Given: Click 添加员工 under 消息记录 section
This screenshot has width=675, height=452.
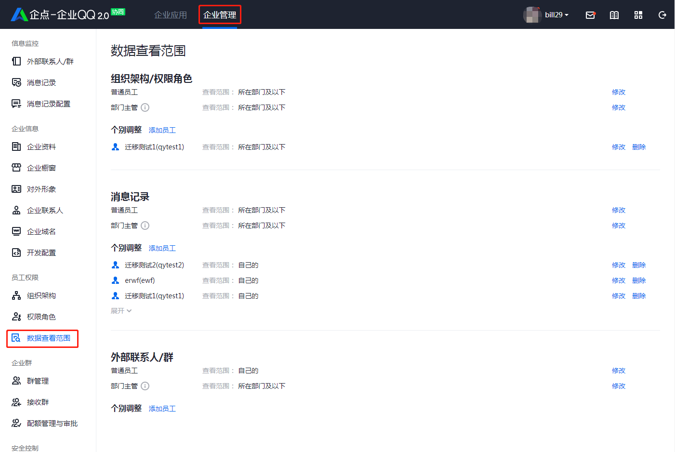Looking at the screenshot, I should point(162,248).
